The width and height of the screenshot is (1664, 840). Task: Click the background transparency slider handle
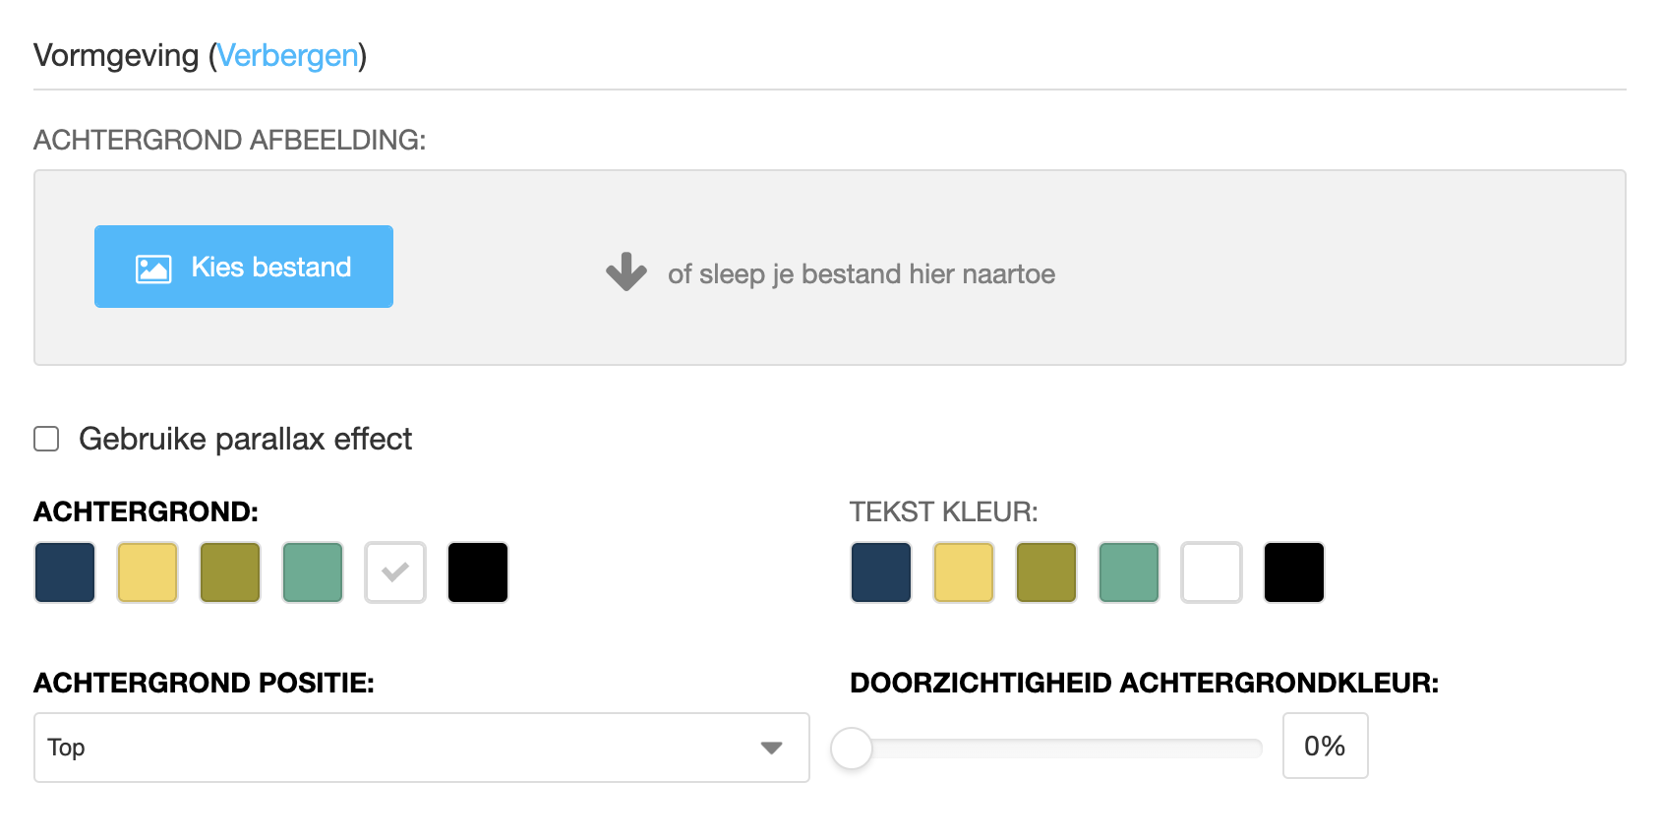pyautogui.click(x=852, y=749)
